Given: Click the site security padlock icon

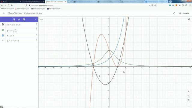Looking at the screenshot, I should coord(29,5).
